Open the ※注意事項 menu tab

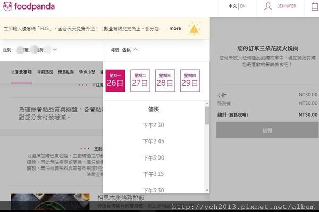[x=21, y=72]
